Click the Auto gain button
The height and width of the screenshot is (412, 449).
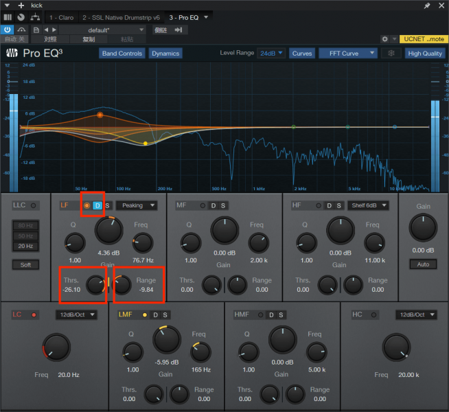coord(423,264)
